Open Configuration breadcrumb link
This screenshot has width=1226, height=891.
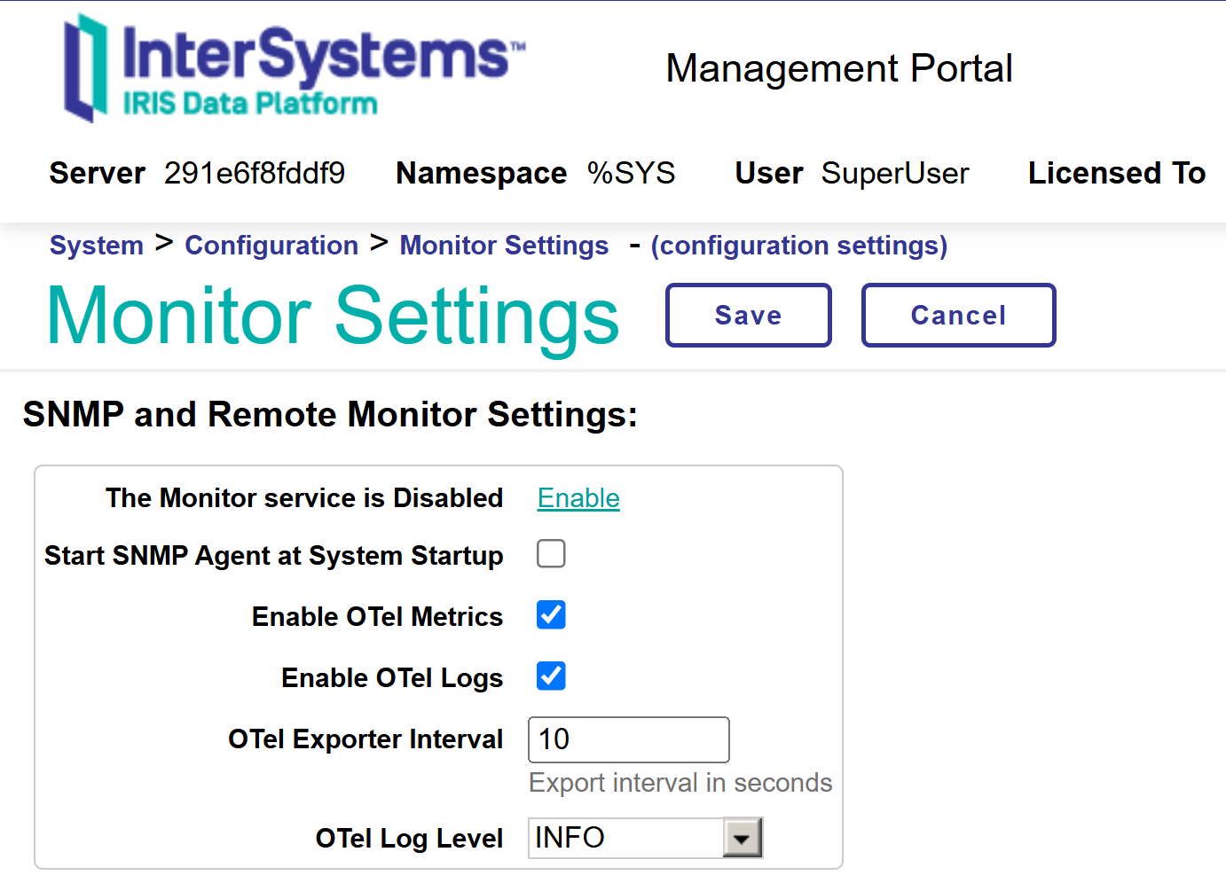click(x=271, y=246)
